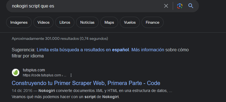This screenshot has height=102, width=226.
Task: Click 'Aproximadamente 301.000 resultados' text
Action: click(45, 39)
